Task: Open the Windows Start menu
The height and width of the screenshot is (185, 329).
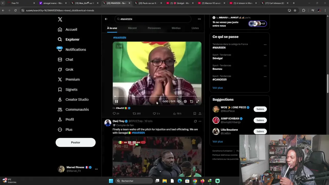Action: pyautogui.click(x=111, y=181)
